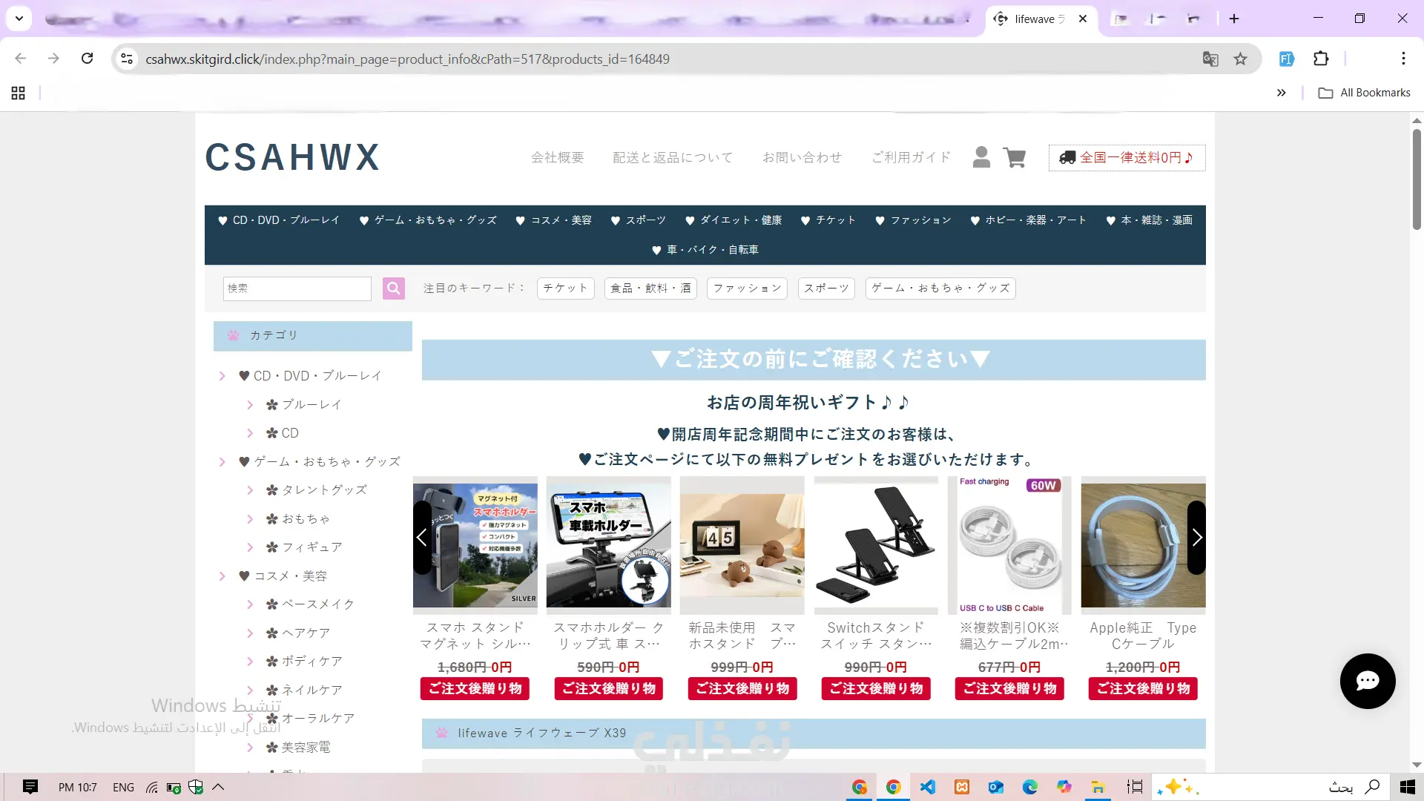Open the tab search dropdown arrow

coord(19,19)
